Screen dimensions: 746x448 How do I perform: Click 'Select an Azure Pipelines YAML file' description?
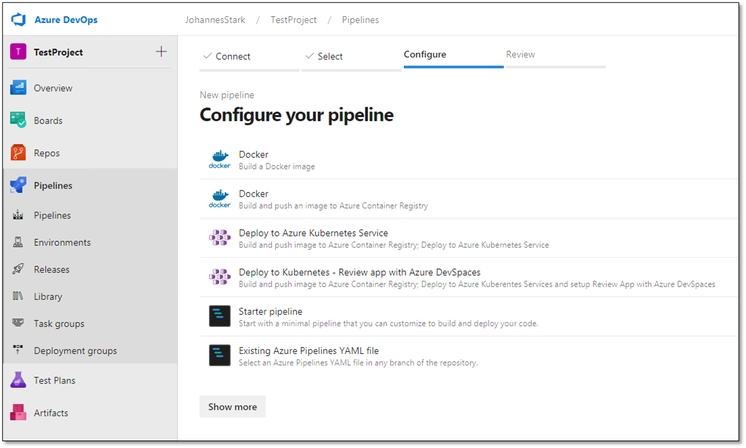(x=358, y=362)
